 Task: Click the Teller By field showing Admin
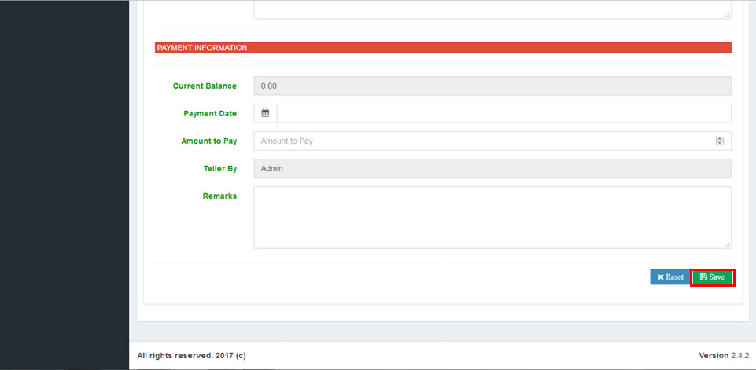(492, 168)
